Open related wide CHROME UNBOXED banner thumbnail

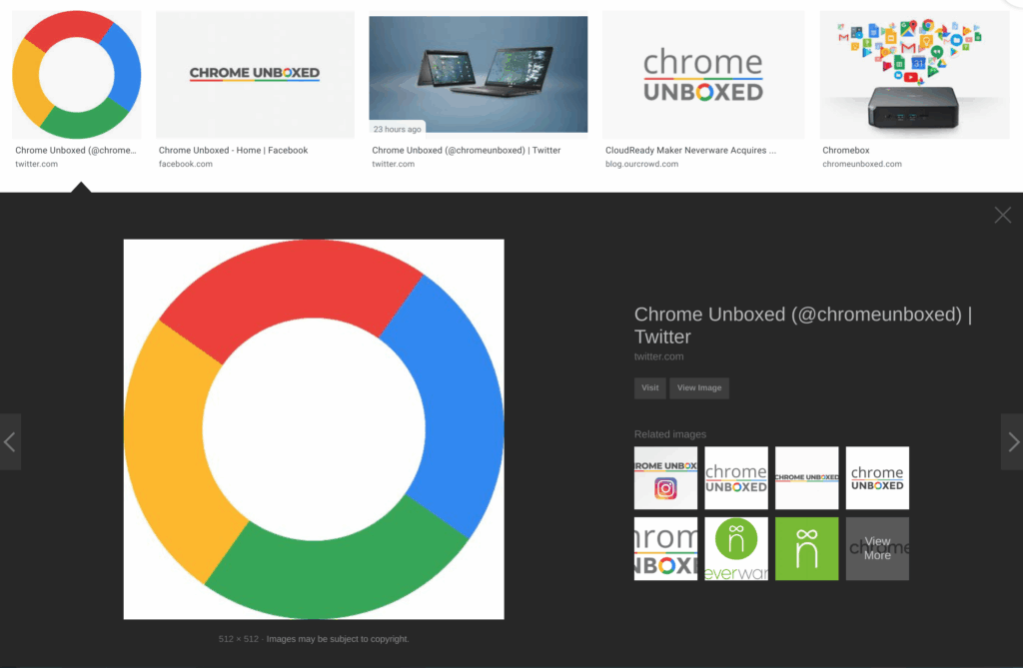pyautogui.click(x=807, y=478)
